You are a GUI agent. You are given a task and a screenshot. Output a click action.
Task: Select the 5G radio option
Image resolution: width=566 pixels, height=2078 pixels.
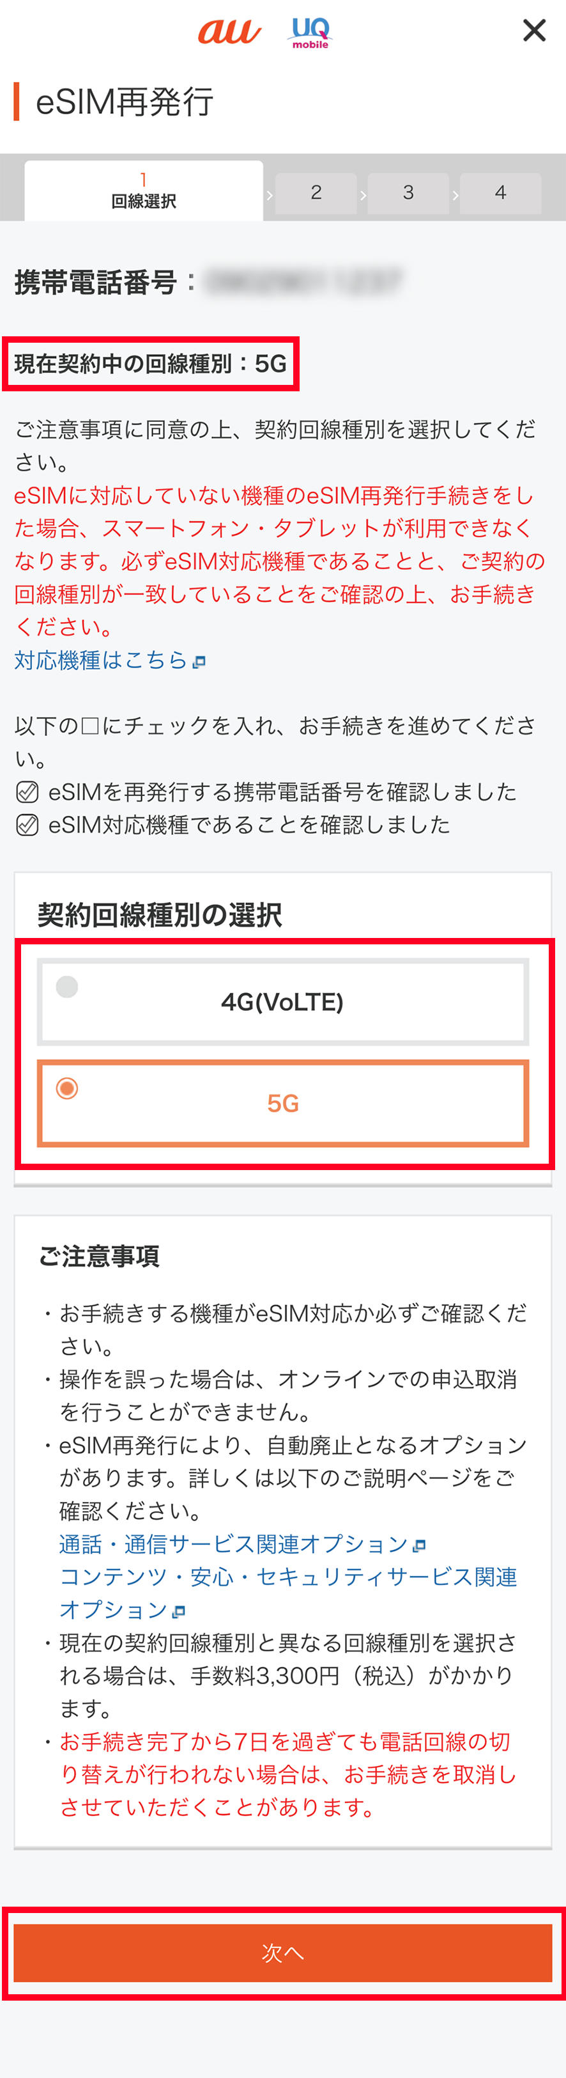click(283, 1103)
